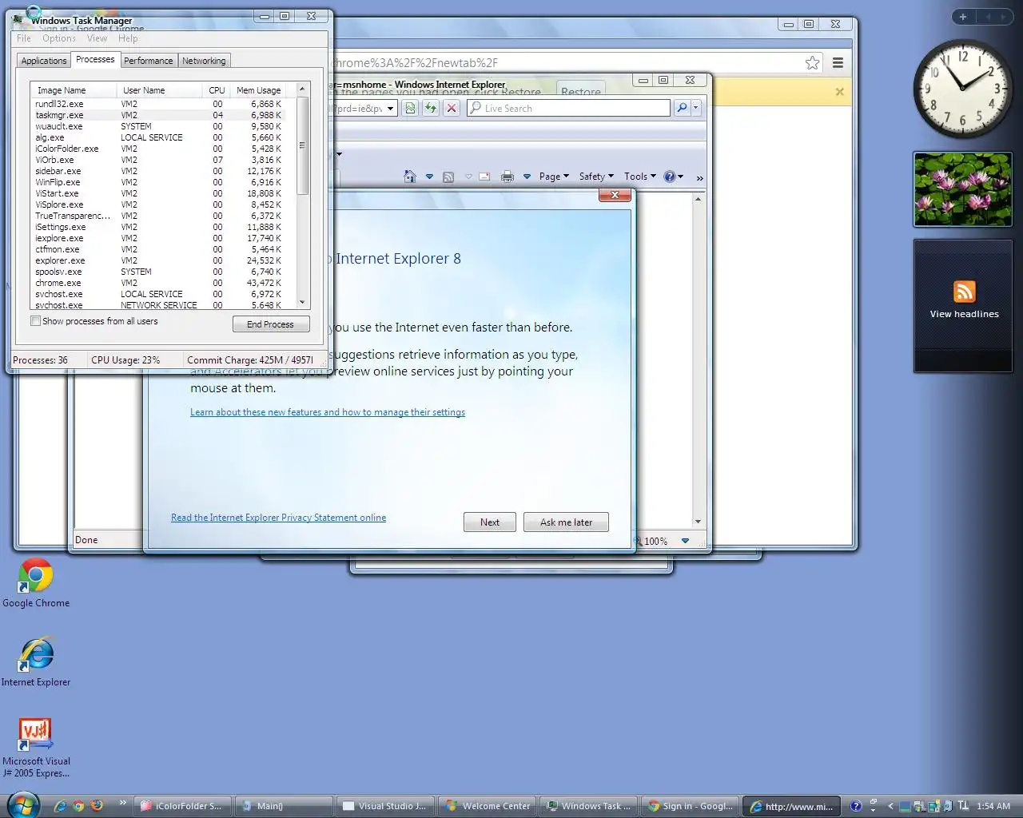This screenshot has height=818, width=1023.
Task: Open Task Manager File menu
Action: (x=24, y=38)
